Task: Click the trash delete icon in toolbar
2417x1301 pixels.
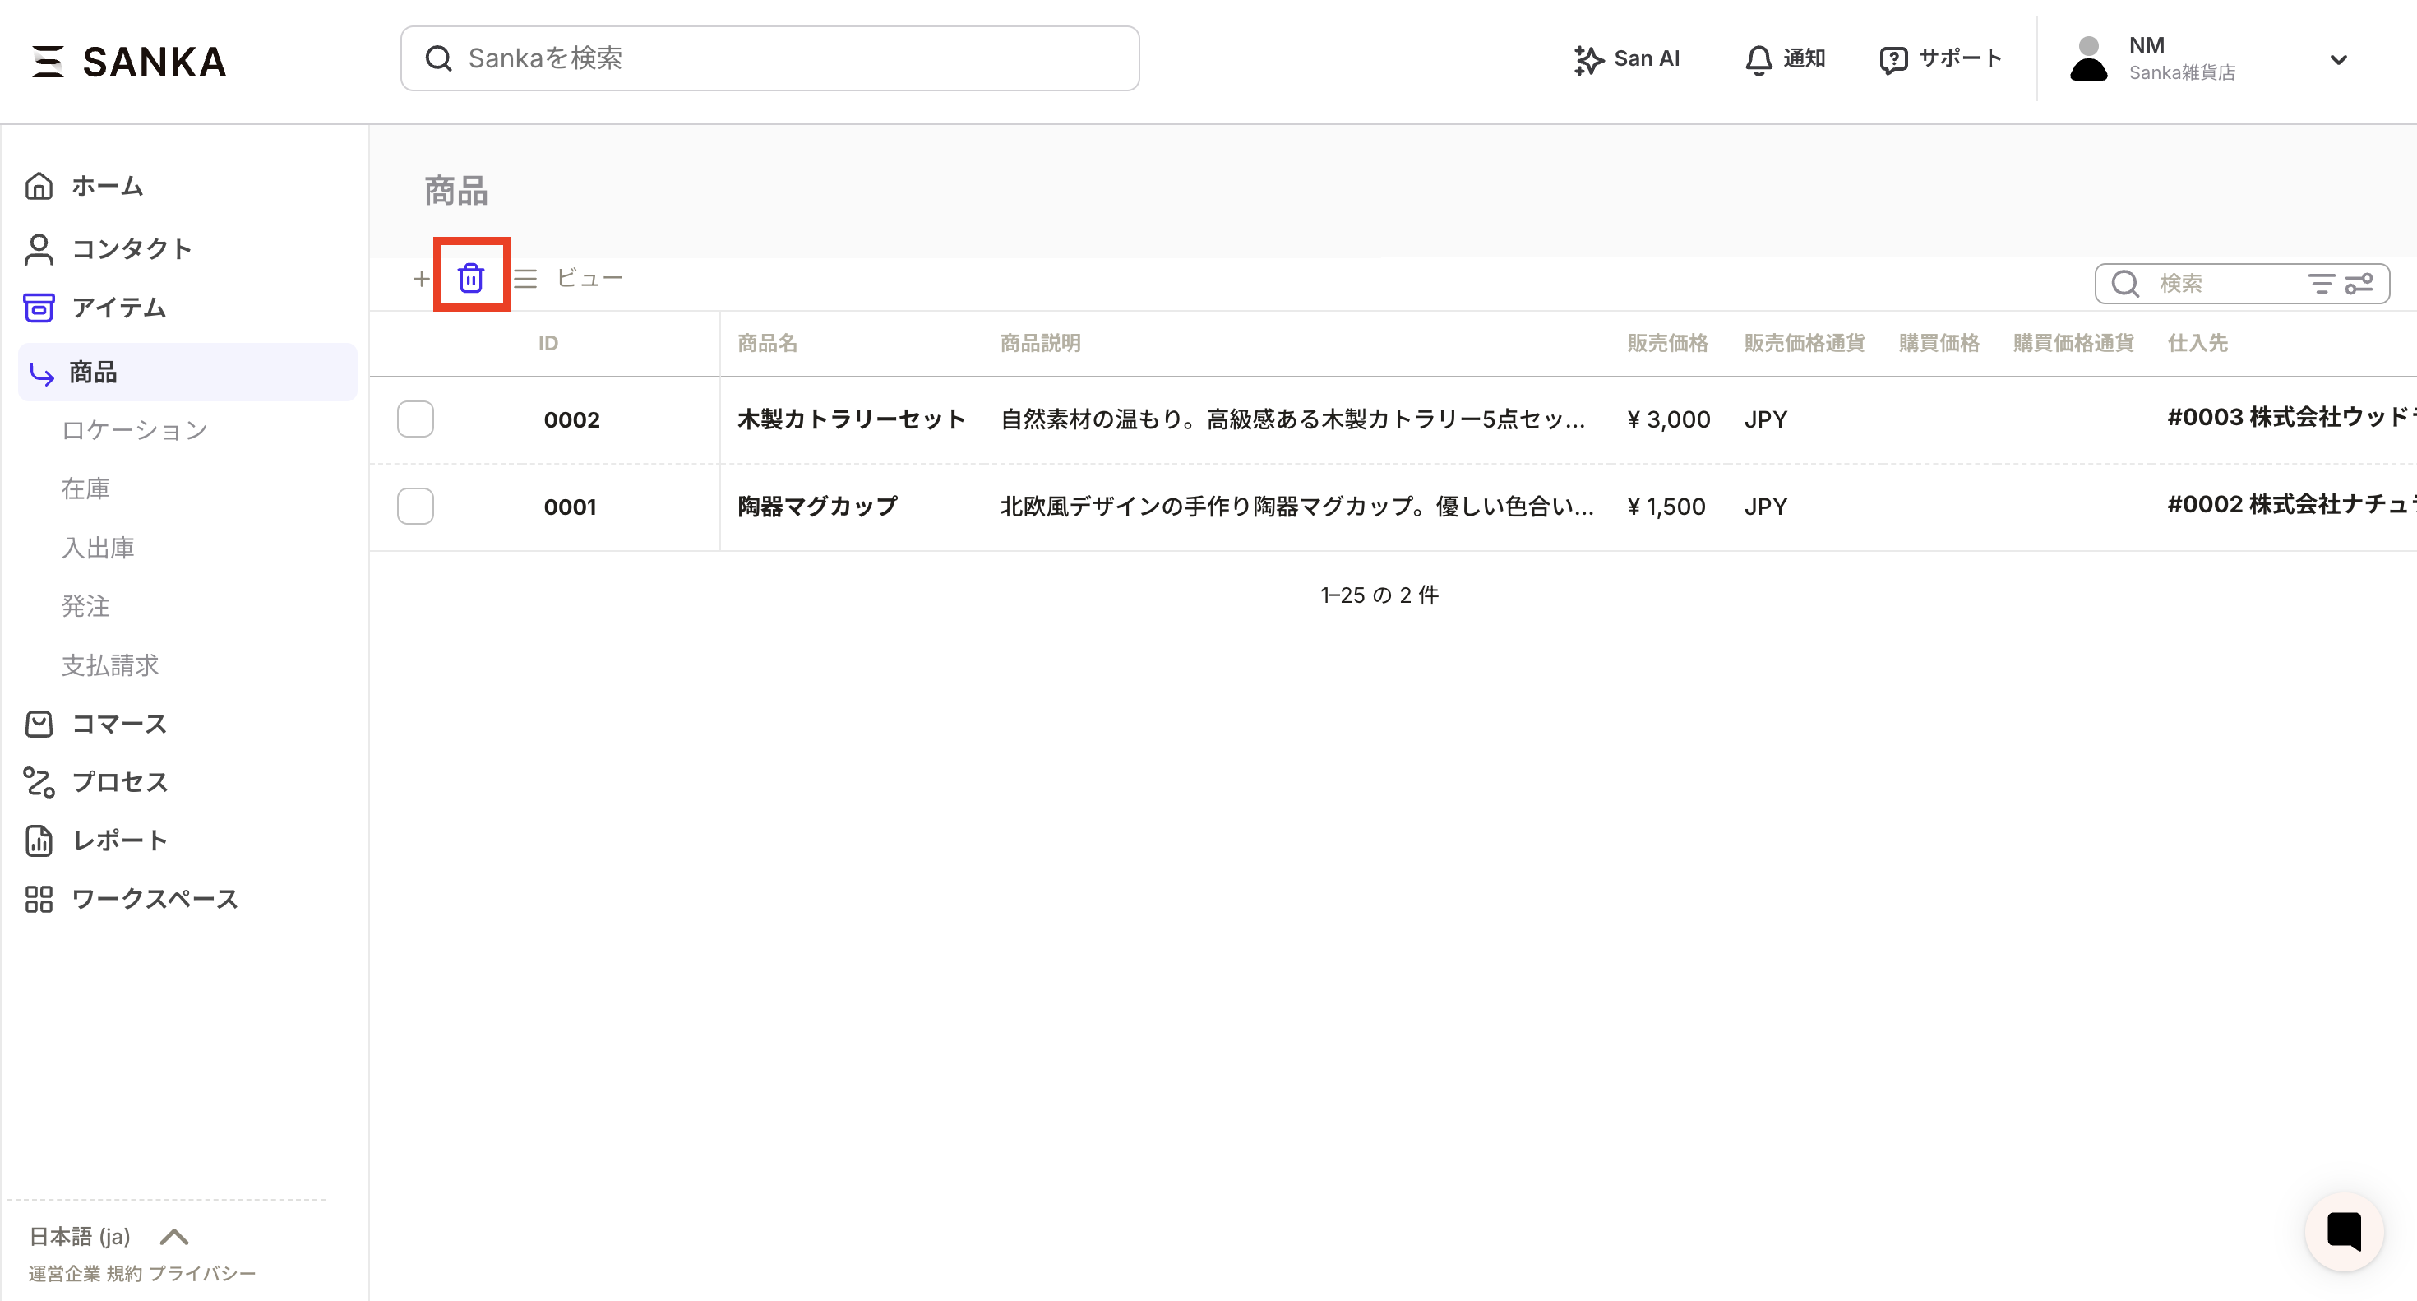Action: click(471, 278)
